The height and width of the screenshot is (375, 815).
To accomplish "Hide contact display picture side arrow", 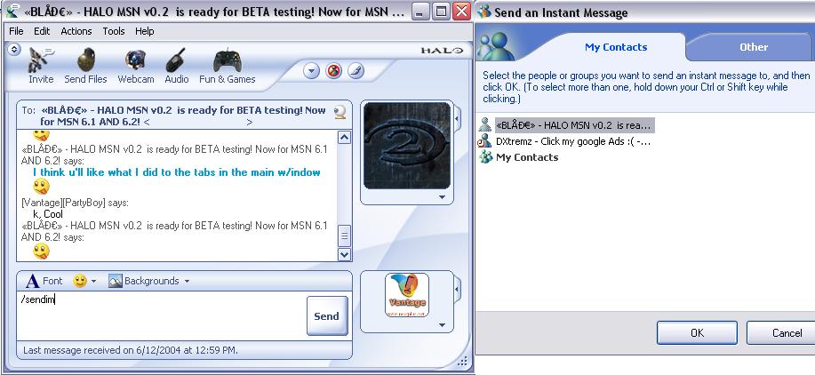I will click(x=458, y=119).
